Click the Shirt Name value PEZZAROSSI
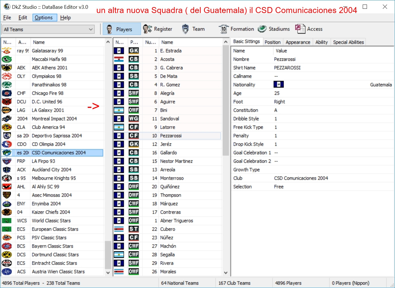Image resolution: width=395 pixels, height=288 pixels. [x=287, y=68]
